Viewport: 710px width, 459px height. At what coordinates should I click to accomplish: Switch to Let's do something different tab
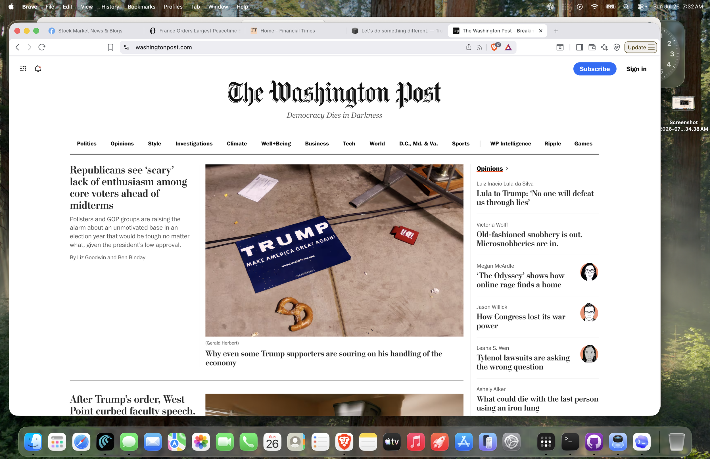[x=397, y=31]
